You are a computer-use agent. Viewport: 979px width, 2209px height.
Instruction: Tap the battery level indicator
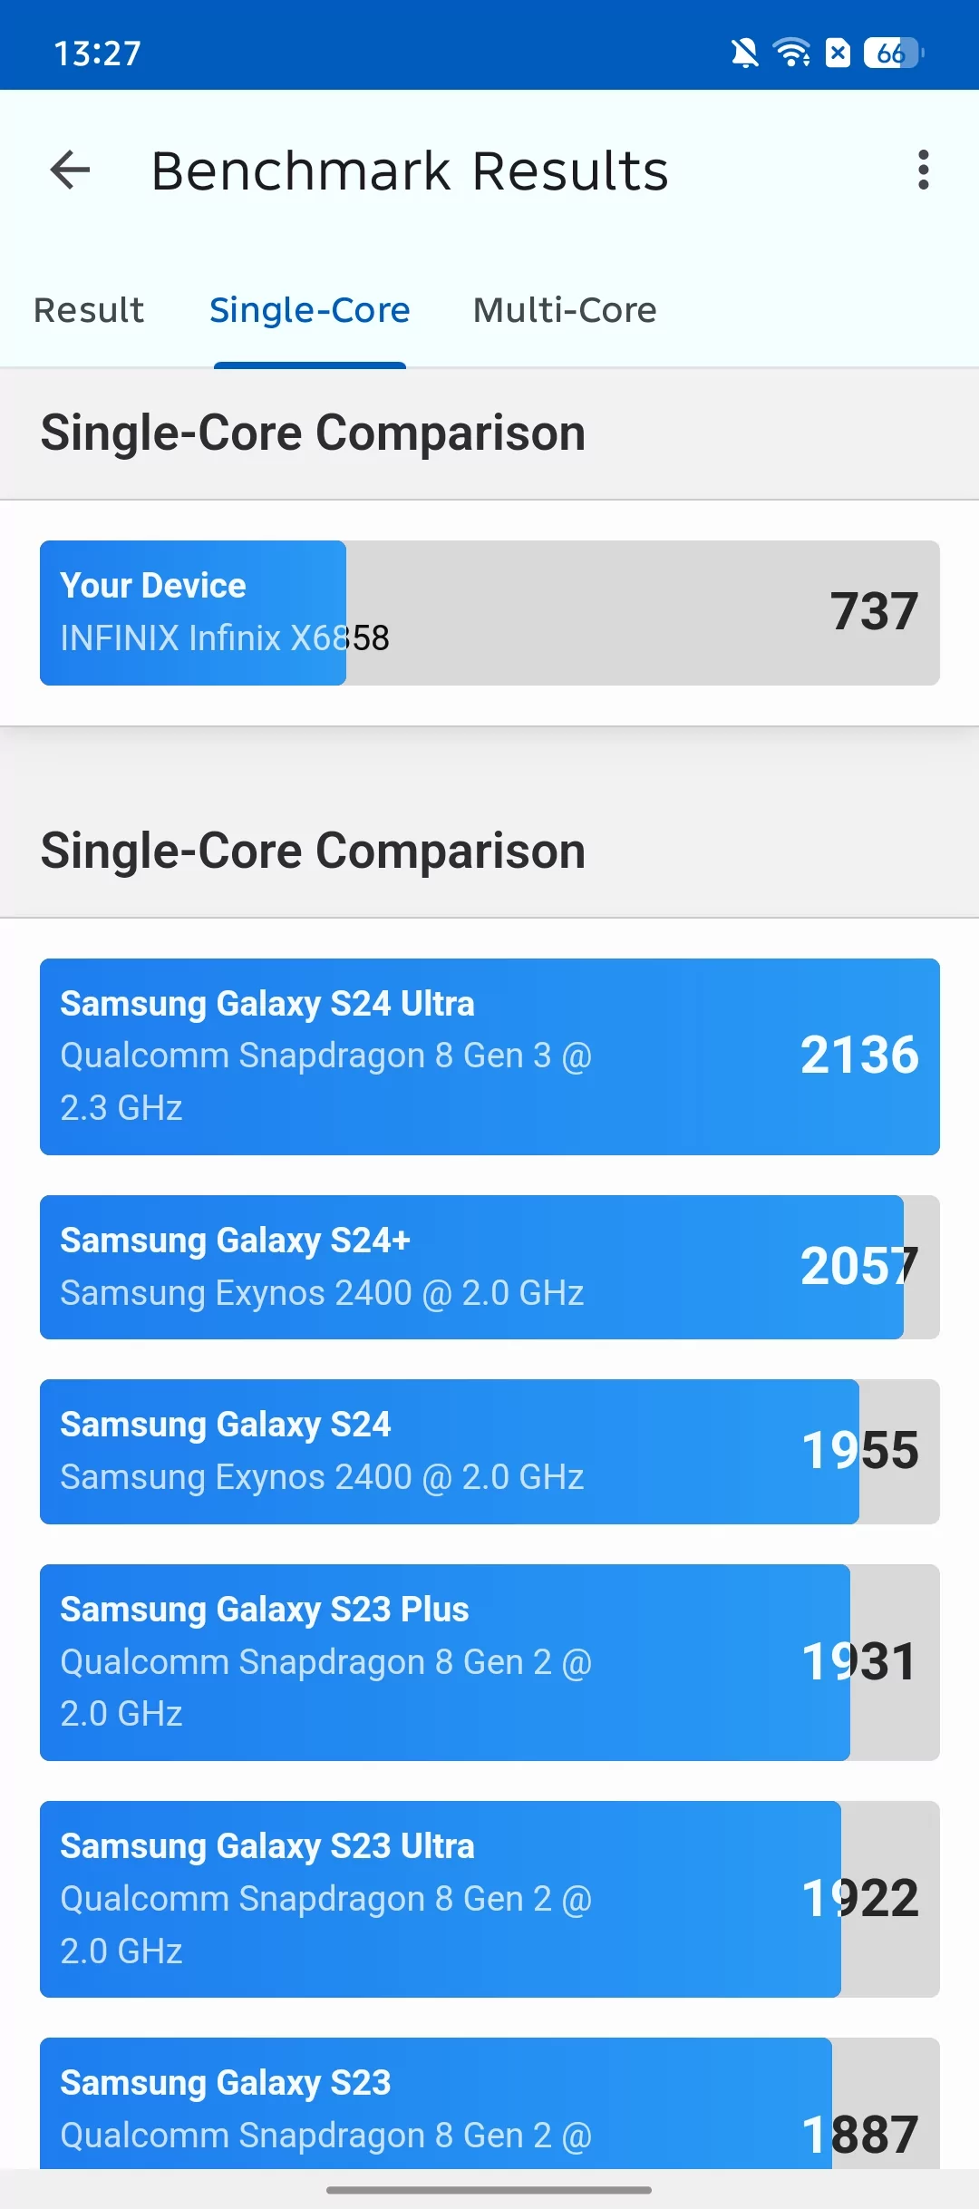[894, 54]
